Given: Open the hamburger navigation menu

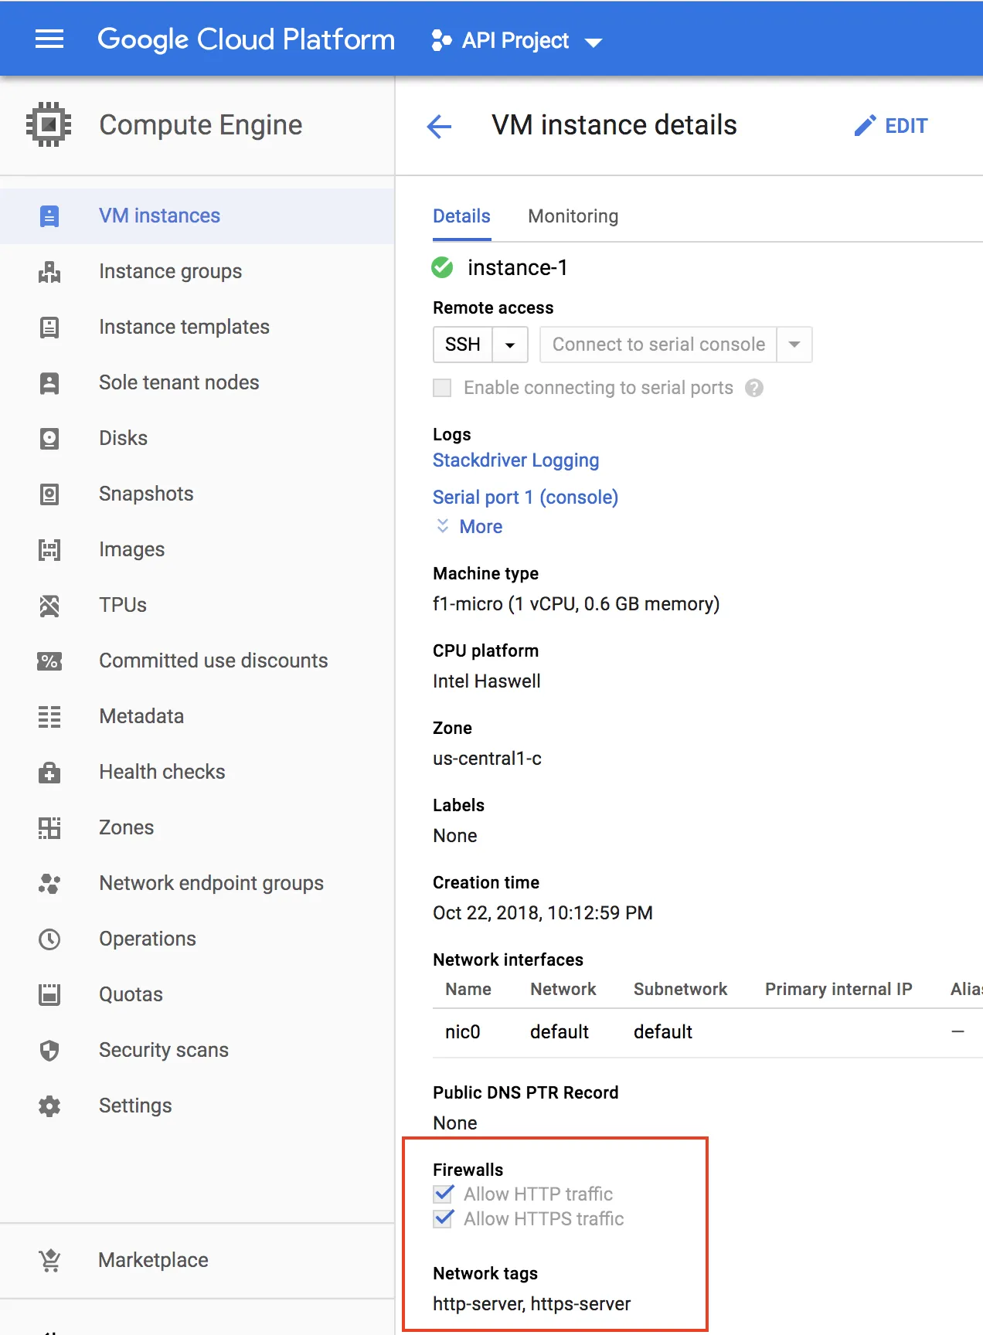Looking at the screenshot, I should [49, 39].
